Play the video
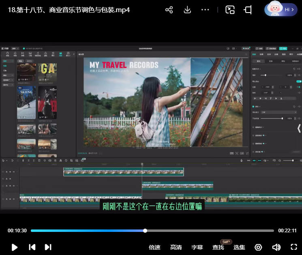 click(15, 247)
